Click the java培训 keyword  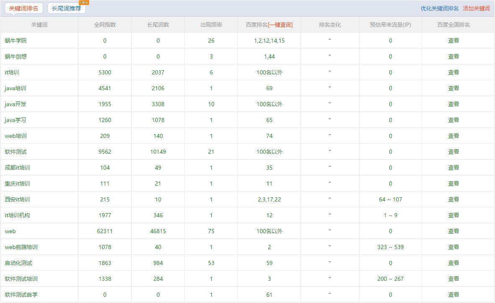coord(15,88)
